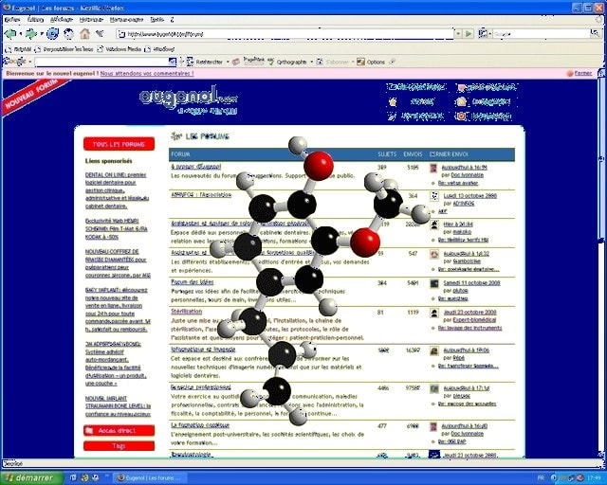Open Google toolbar Options
The width and height of the screenshot is (607, 485).
pyautogui.click(x=371, y=62)
